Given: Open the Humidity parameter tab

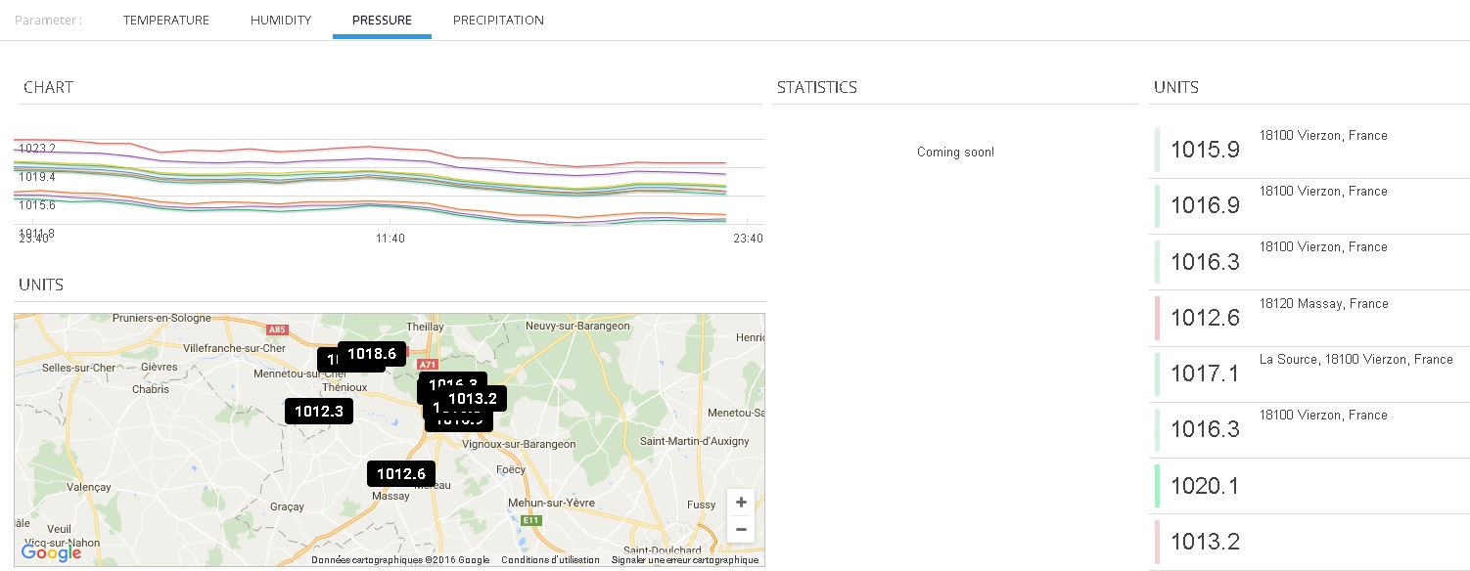Looking at the screenshot, I should click(x=281, y=21).
